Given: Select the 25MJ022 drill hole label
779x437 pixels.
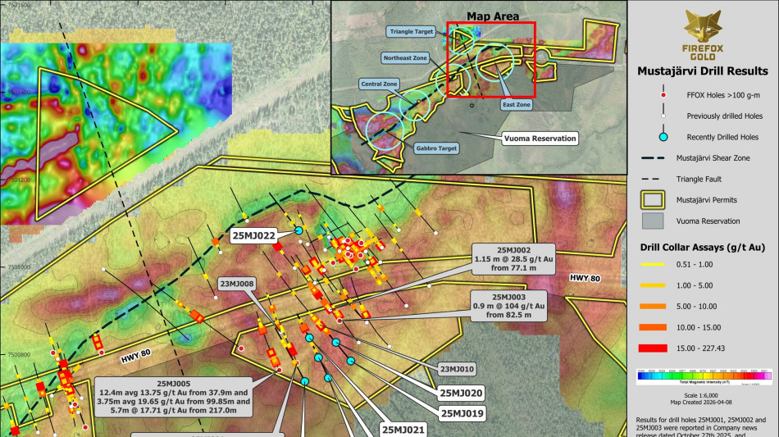Looking at the screenshot, I should pos(253,236).
